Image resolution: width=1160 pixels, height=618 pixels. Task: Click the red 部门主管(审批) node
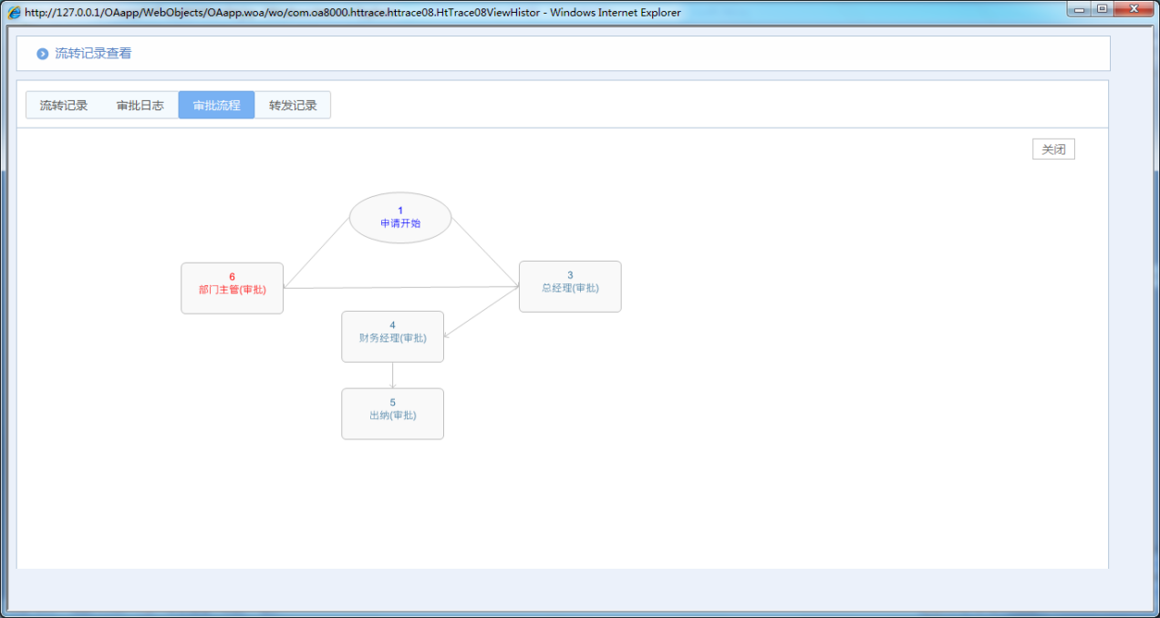pos(232,288)
